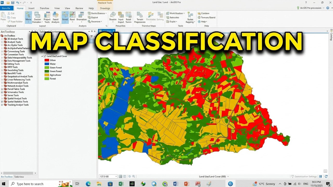Open Dentririzaion Settings in status bar
The image size is (333, 187).
[x=304, y=177]
